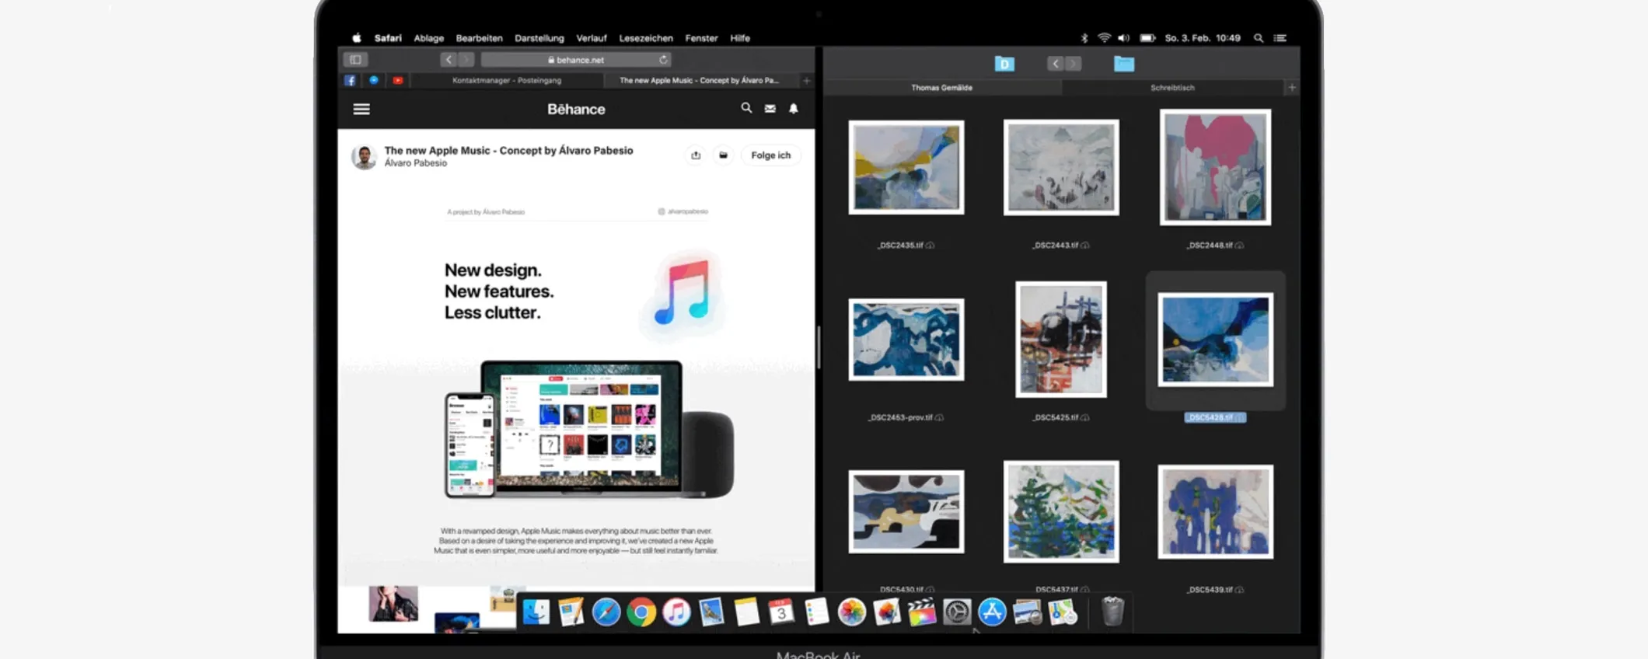
Task: Open Behance notifications bell
Action: (x=793, y=109)
